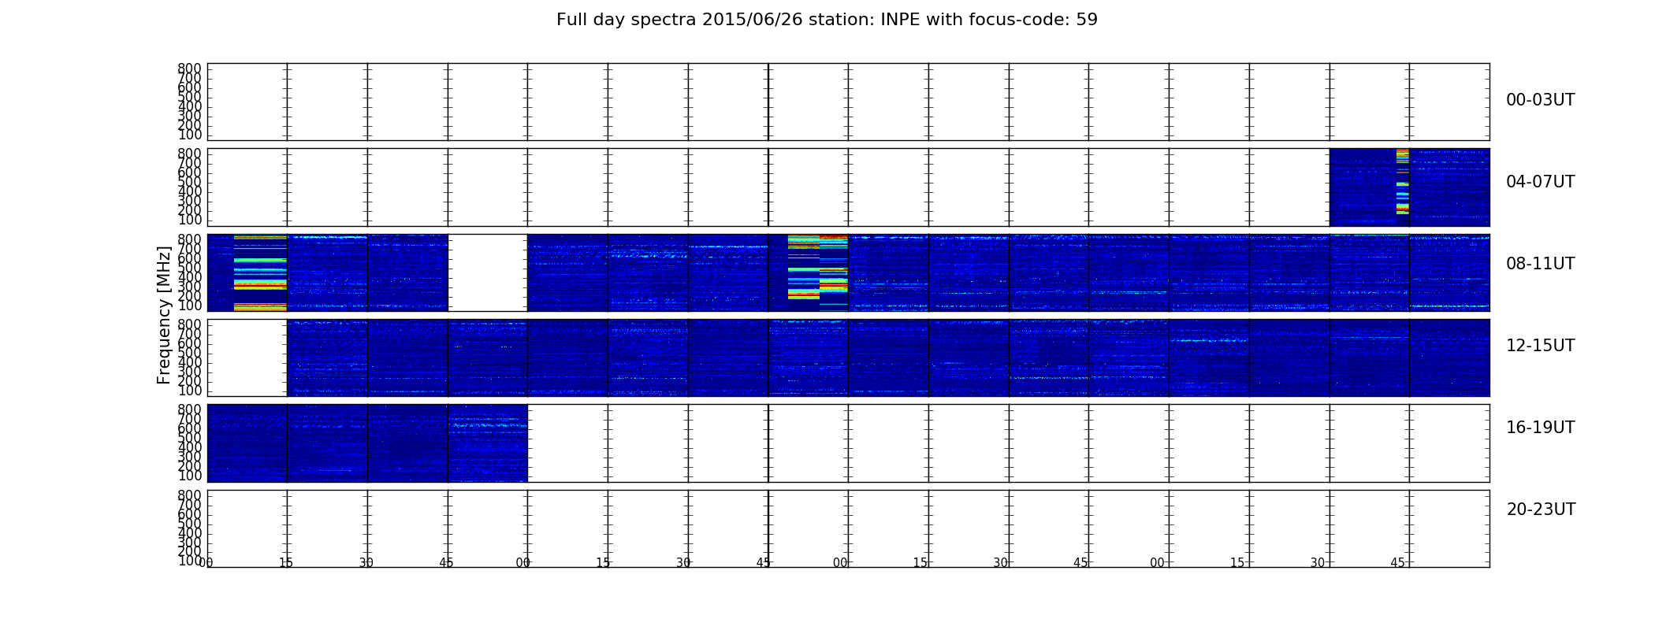Click the 12-15UT spectrogram data block
Viewport: 1655px width, 630px height.
(888, 358)
